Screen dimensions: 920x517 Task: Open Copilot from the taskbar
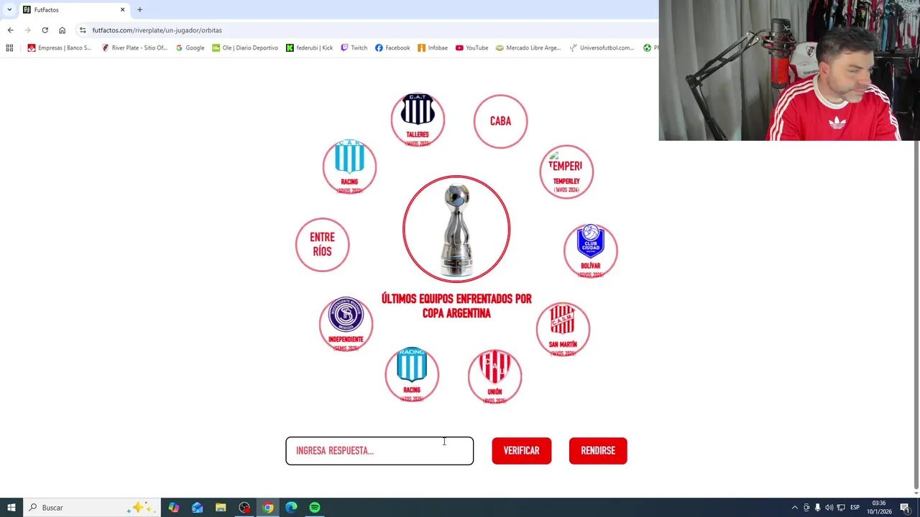(174, 508)
